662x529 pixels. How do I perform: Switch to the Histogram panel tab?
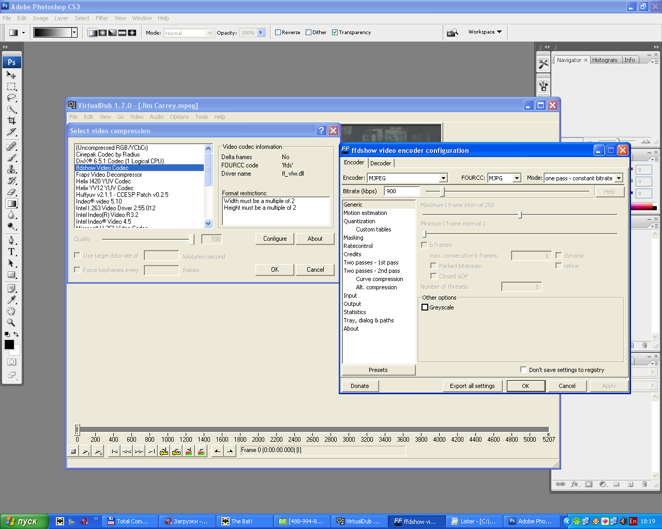605,60
